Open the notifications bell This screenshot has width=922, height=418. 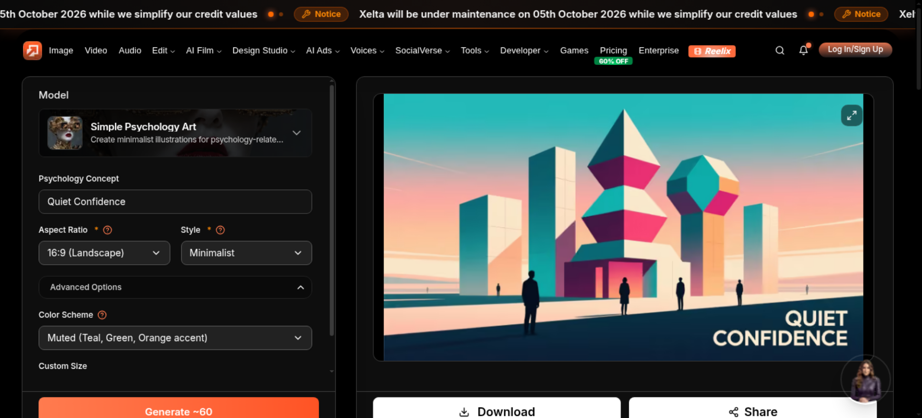coord(804,50)
